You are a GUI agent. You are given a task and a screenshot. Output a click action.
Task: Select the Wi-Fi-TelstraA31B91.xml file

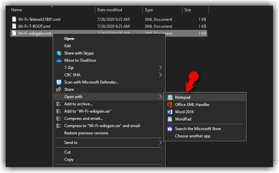point(39,19)
